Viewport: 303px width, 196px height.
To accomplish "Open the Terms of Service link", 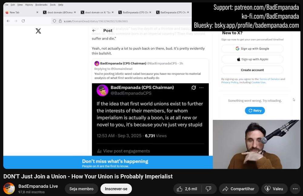I will click(x=269, y=79).
